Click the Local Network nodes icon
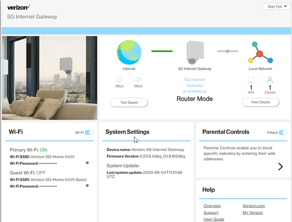This screenshot has height=222, width=292. [260, 52]
